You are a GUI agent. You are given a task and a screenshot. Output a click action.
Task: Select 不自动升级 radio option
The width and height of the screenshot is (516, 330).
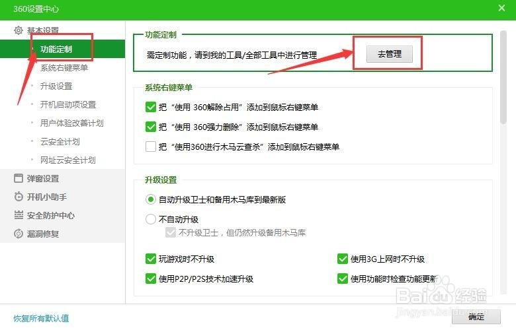coord(150,219)
